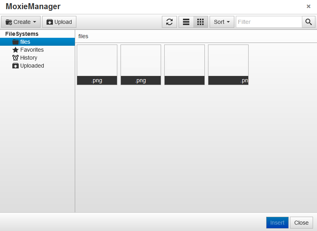This screenshot has width=317, height=231.
Task: Click the refresh file list icon
Action: (169, 22)
